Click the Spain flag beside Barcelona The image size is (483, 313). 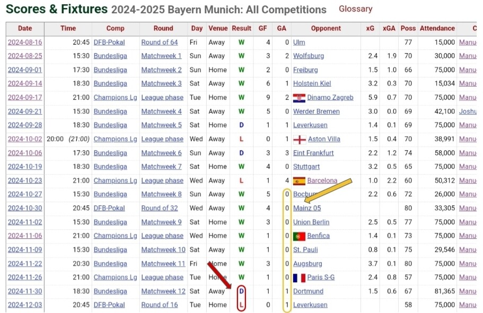click(x=299, y=181)
